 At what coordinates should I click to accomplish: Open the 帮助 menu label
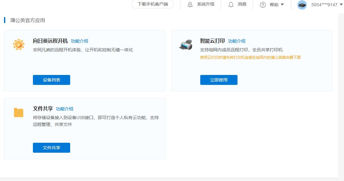tap(274, 5)
